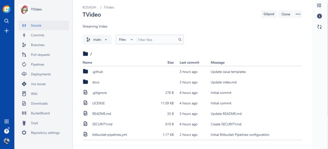The width and height of the screenshot is (328, 149).
Task: Open Snyk in the sidebar
Action: click(x=44, y=123)
